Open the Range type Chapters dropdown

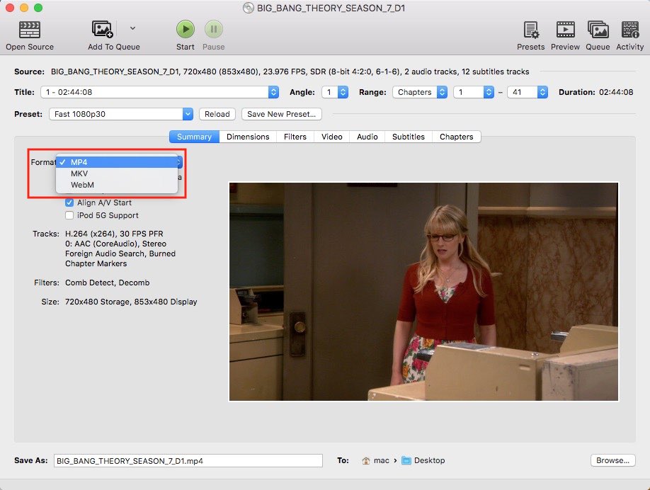(420, 91)
